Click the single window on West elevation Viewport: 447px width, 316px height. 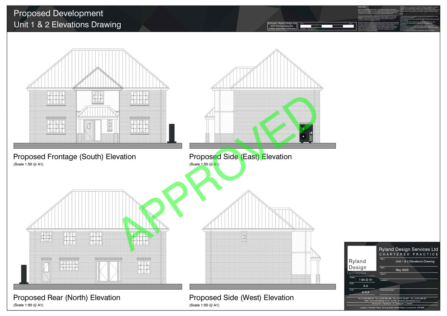click(244, 237)
